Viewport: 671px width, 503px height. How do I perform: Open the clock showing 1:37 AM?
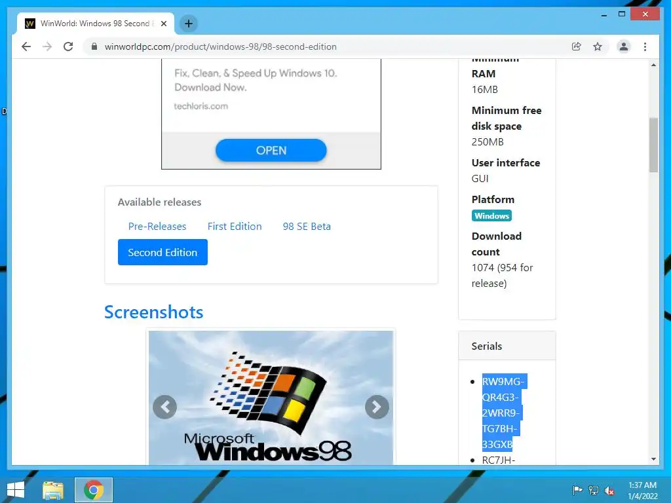643,490
